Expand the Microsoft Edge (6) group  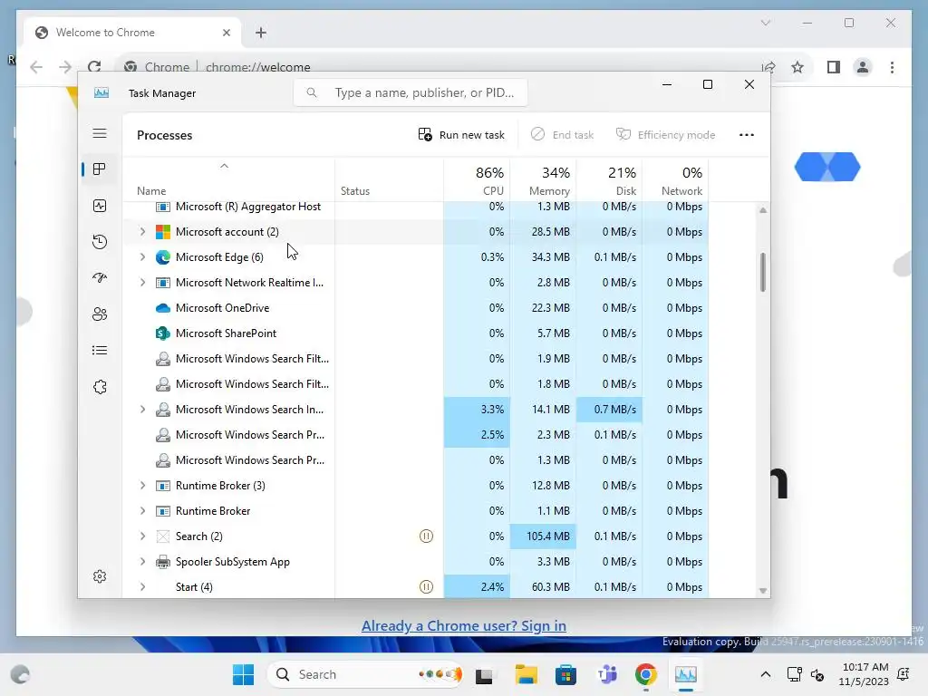[x=142, y=257]
